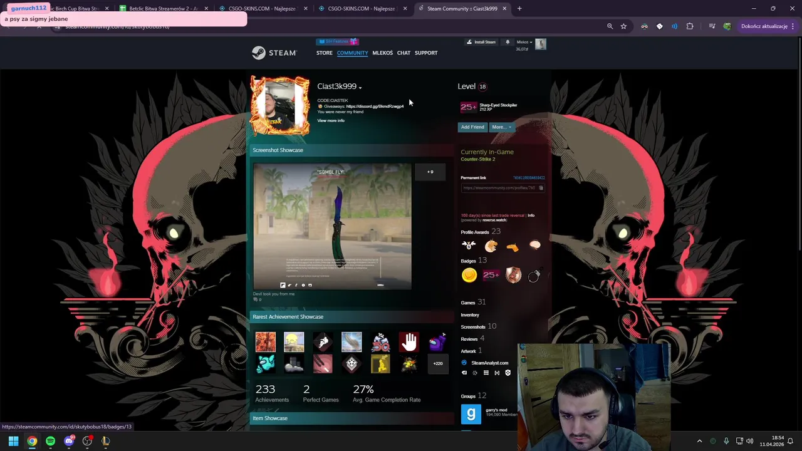Open Spotify from the taskbar
The width and height of the screenshot is (802, 451).
(50, 441)
